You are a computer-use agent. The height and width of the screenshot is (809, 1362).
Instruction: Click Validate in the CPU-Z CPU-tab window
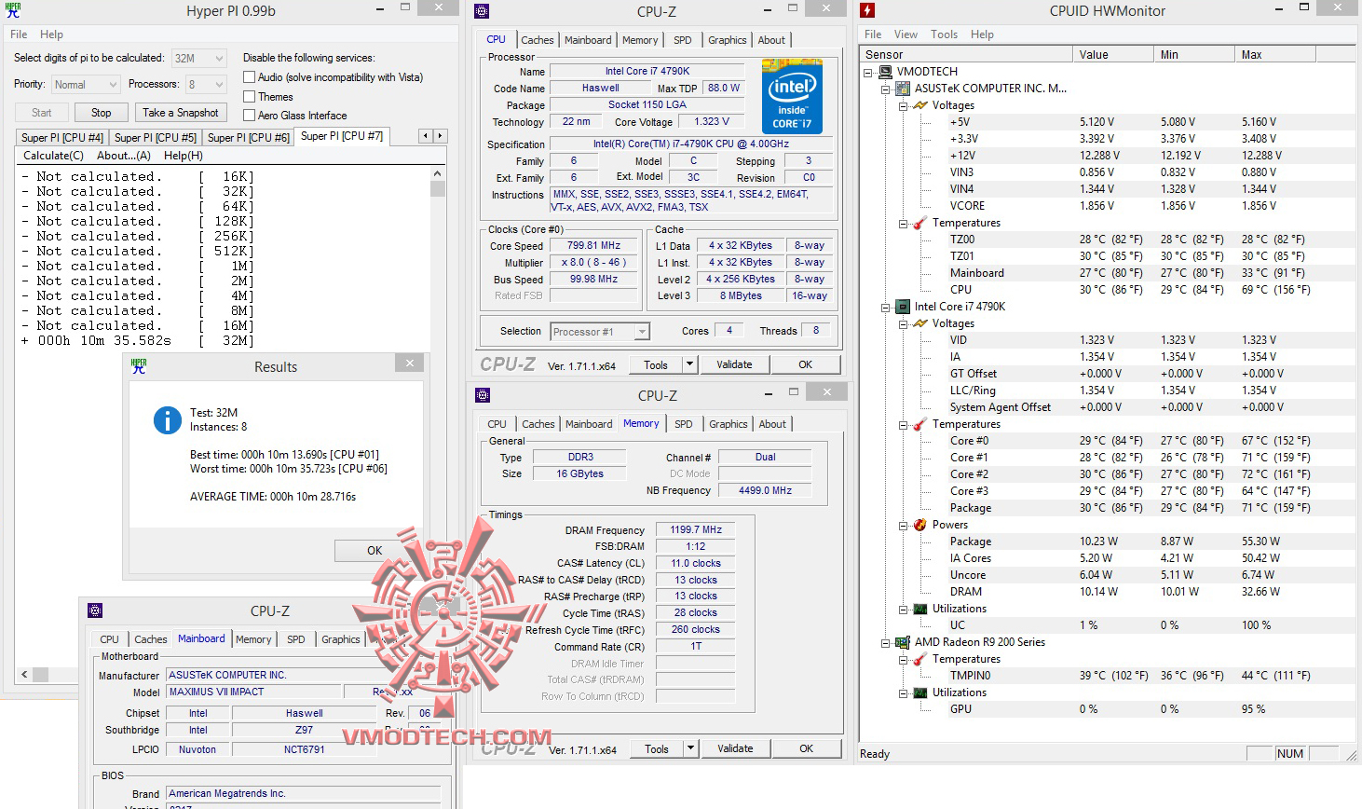[734, 364]
